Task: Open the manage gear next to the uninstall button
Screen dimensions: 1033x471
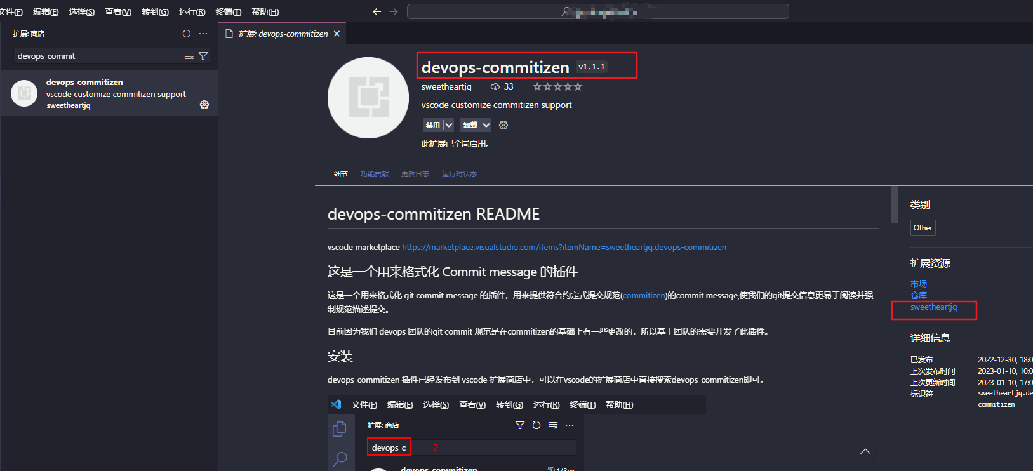Action: (x=503, y=125)
